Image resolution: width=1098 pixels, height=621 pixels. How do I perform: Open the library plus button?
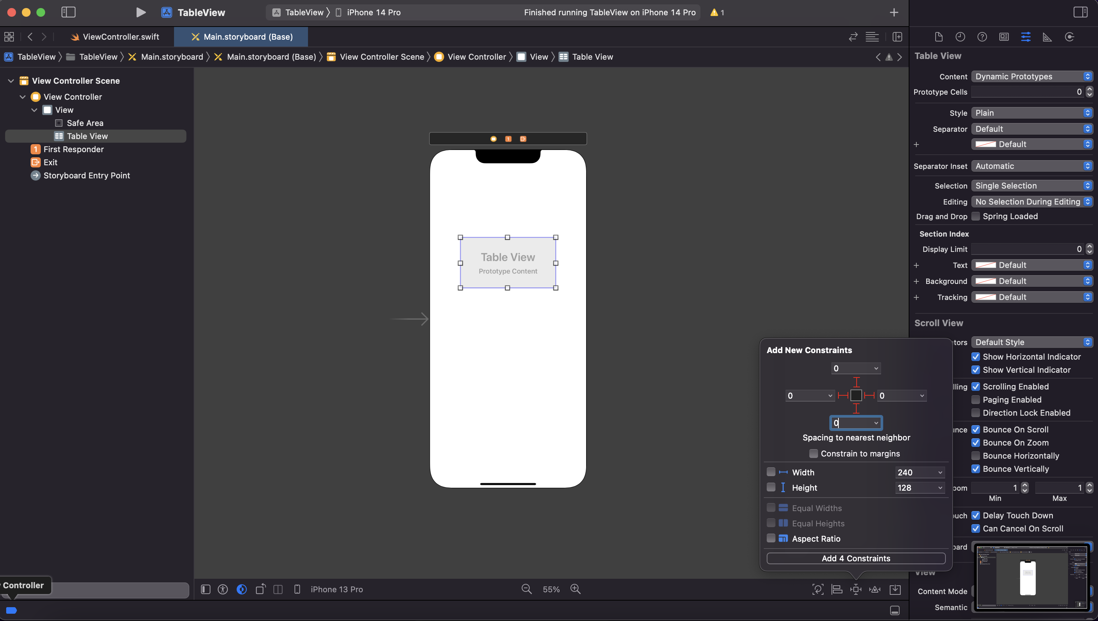tap(894, 12)
